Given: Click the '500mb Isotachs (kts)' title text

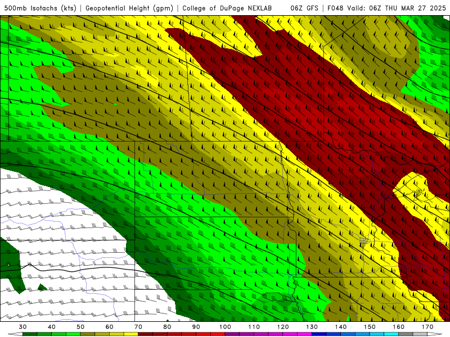Looking at the screenshot, I should click(x=40, y=8).
